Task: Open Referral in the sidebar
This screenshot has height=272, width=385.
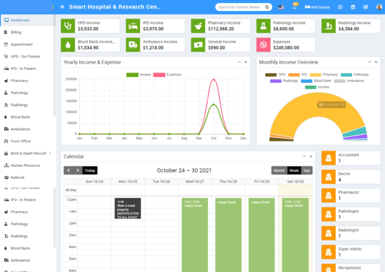Action: click(27, 177)
